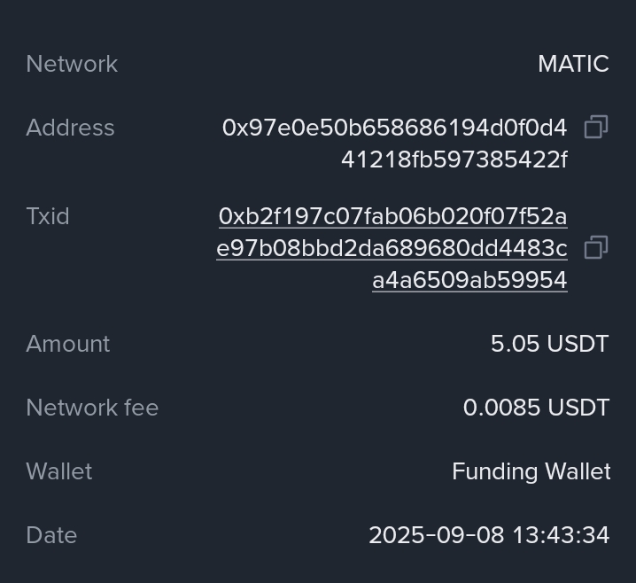
Task: Click Txid link line starting with e97b08bbd2
Action: [392, 248]
